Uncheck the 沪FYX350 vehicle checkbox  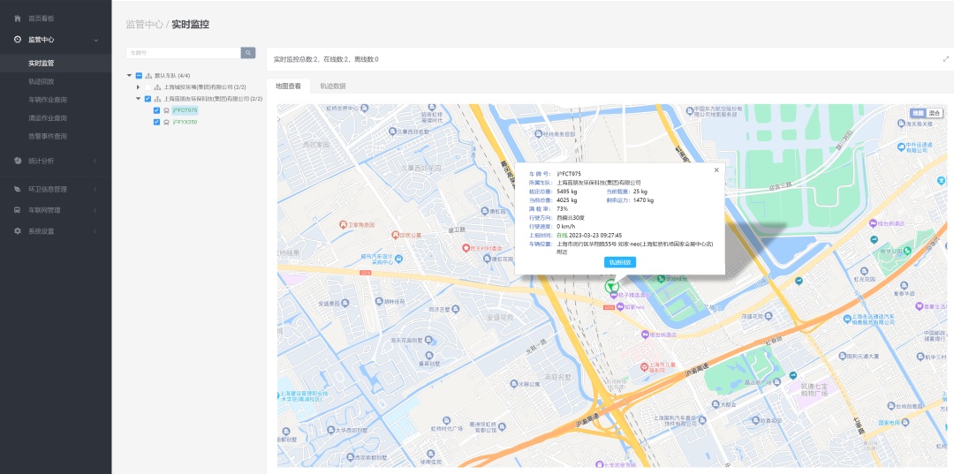(x=156, y=122)
